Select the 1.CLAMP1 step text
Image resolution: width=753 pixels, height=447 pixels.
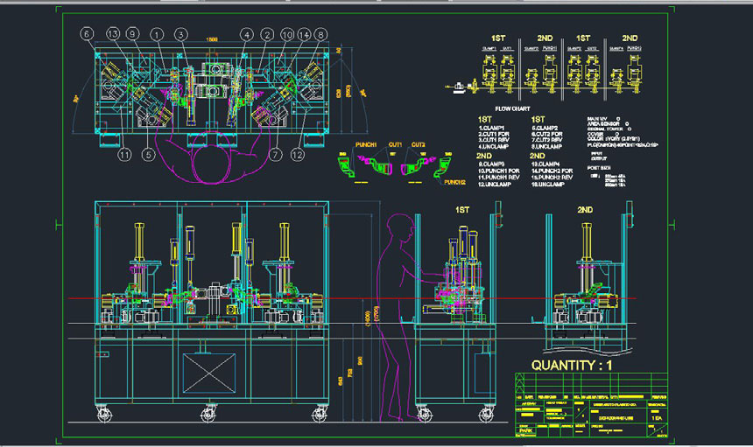pyautogui.click(x=494, y=128)
